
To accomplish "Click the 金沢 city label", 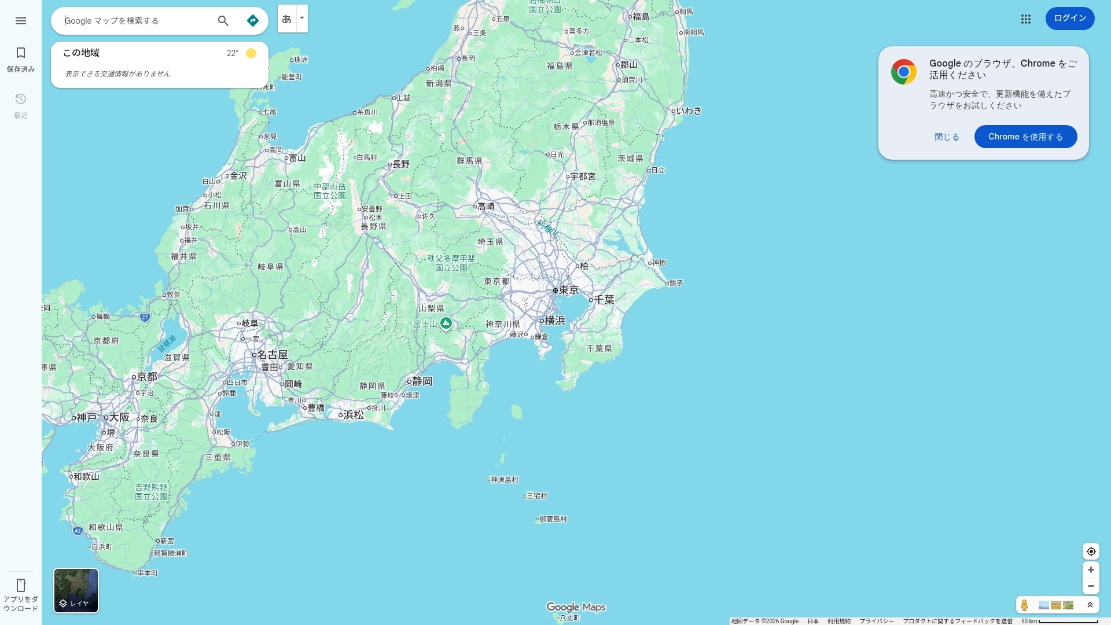I will pyautogui.click(x=238, y=175).
